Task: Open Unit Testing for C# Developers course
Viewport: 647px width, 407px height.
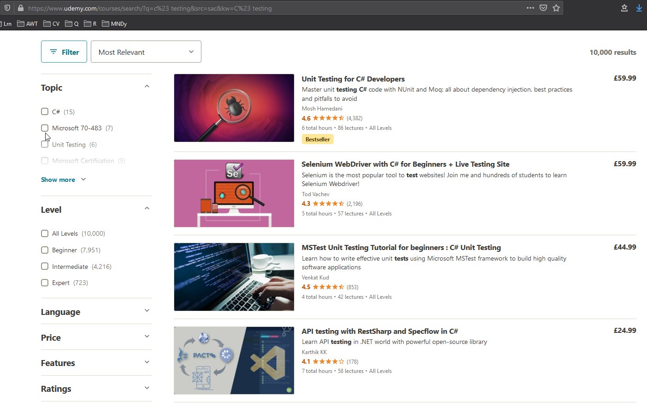Action: point(353,79)
